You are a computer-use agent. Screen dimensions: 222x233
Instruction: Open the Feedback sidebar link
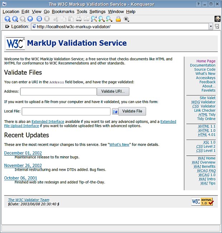(x=207, y=82)
